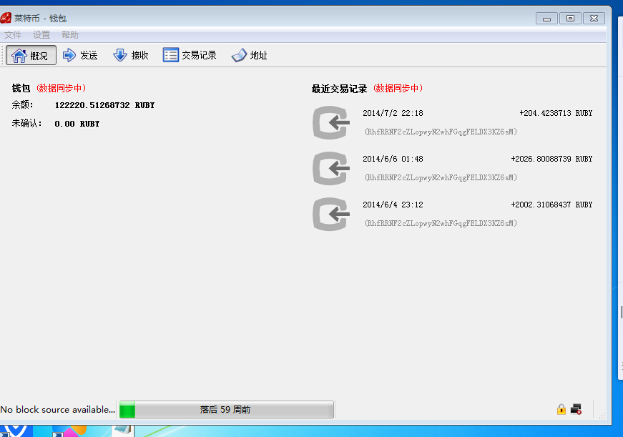Click the incoming icon for 2014/6/6 transaction
623x437 pixels.
pos(331,168)
